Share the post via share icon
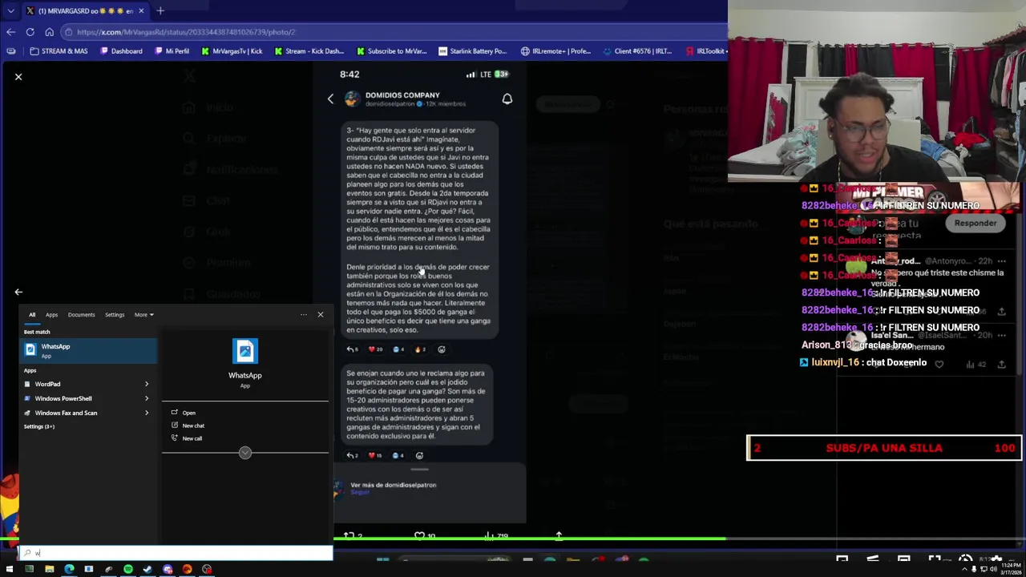This screenshot has width=1026, height=577. click(559, 535)
